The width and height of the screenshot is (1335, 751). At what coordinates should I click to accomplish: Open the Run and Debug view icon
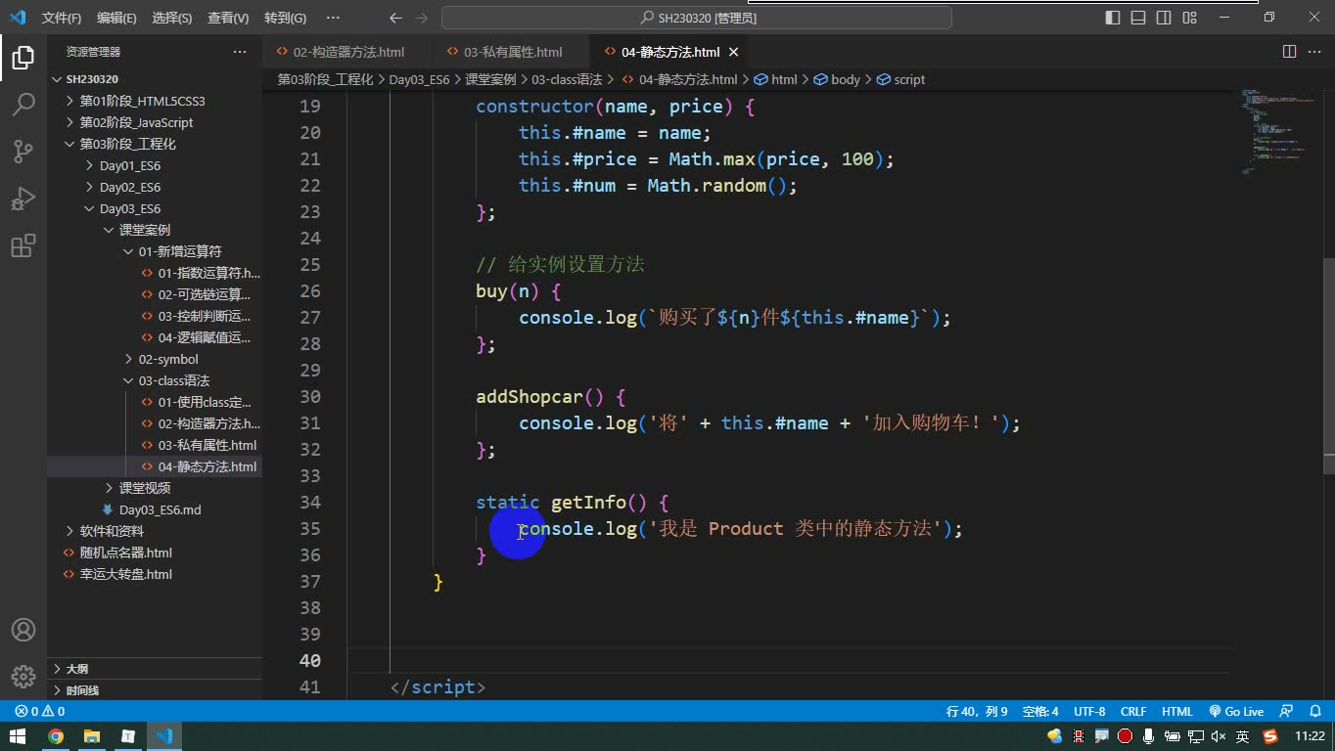tap(23, 199)
